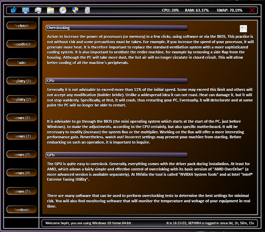Select the Superfetch button
The width and height of the screenshot is (265, 232).
(22, 44)
